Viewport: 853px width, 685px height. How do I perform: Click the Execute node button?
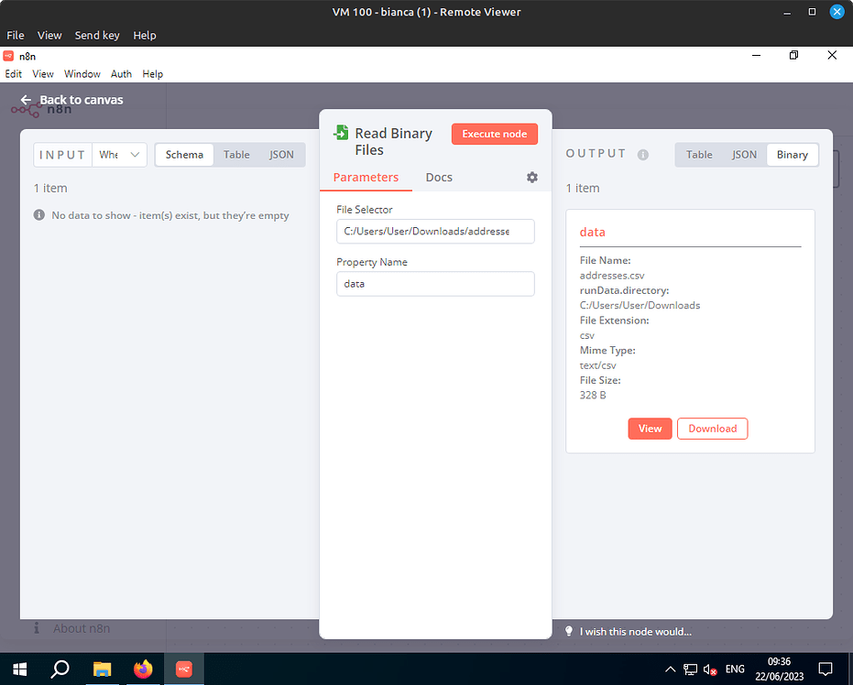494,133
